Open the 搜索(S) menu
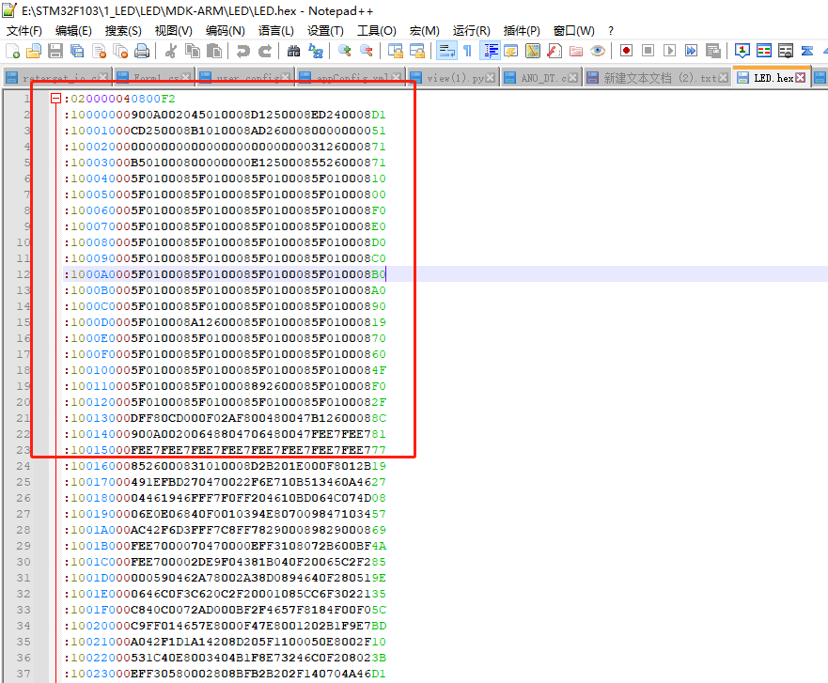Image resolution: width=828 pixels, height=683 pixels. [x=123, y=31]
